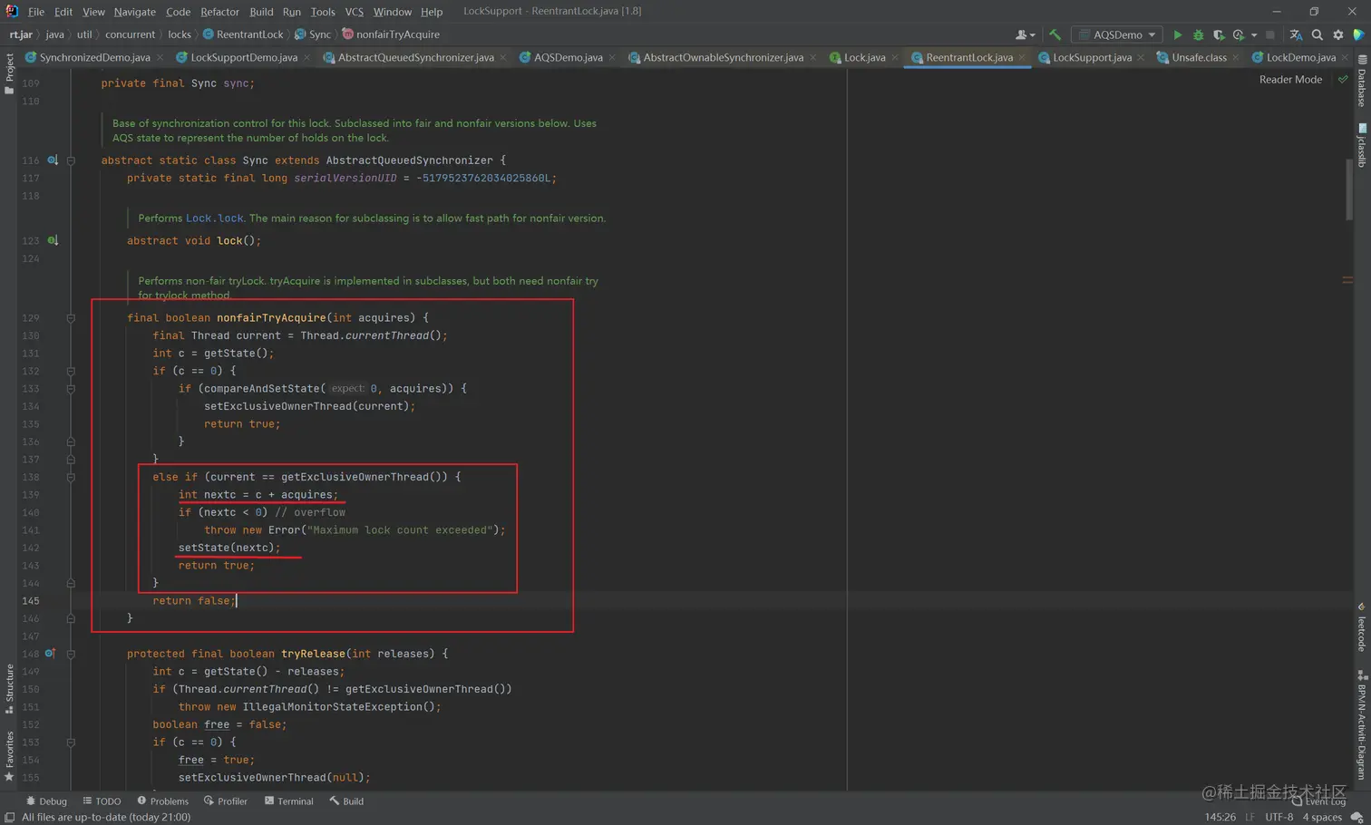The height and width of the screenshot is (825, 1371).
Task: Click the green inspections checkmark icon
Action: 1343,80
